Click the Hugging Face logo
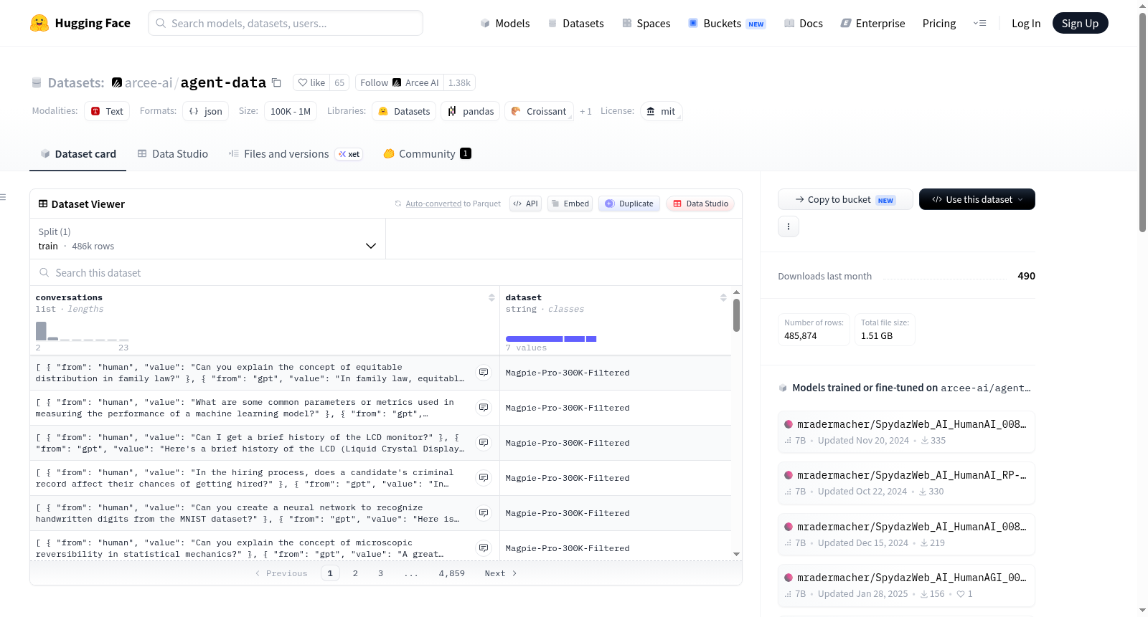This screenshot has width=1148, height=617. 39,23
